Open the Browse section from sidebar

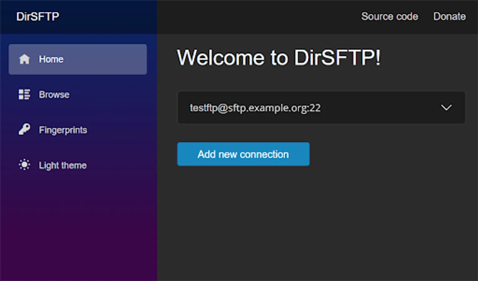[54, 94]
